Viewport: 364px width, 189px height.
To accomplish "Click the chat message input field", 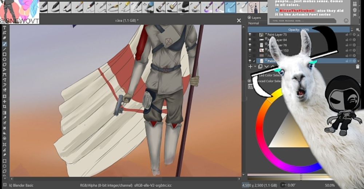I will [302, 21].
